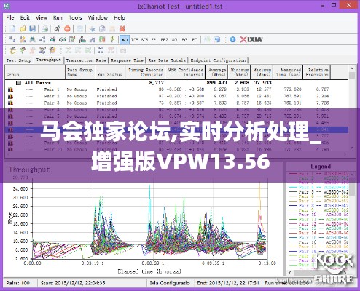The height and width of the screenshot is (291, 360).
Task: Toggle the SQ filter button
Action: [x=174, y=39]
